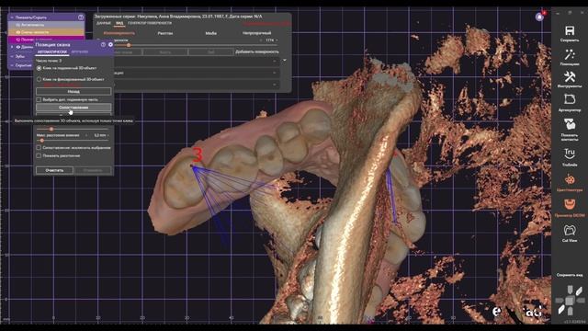
Task: Click the Очистить button
Action: (54, 170)
